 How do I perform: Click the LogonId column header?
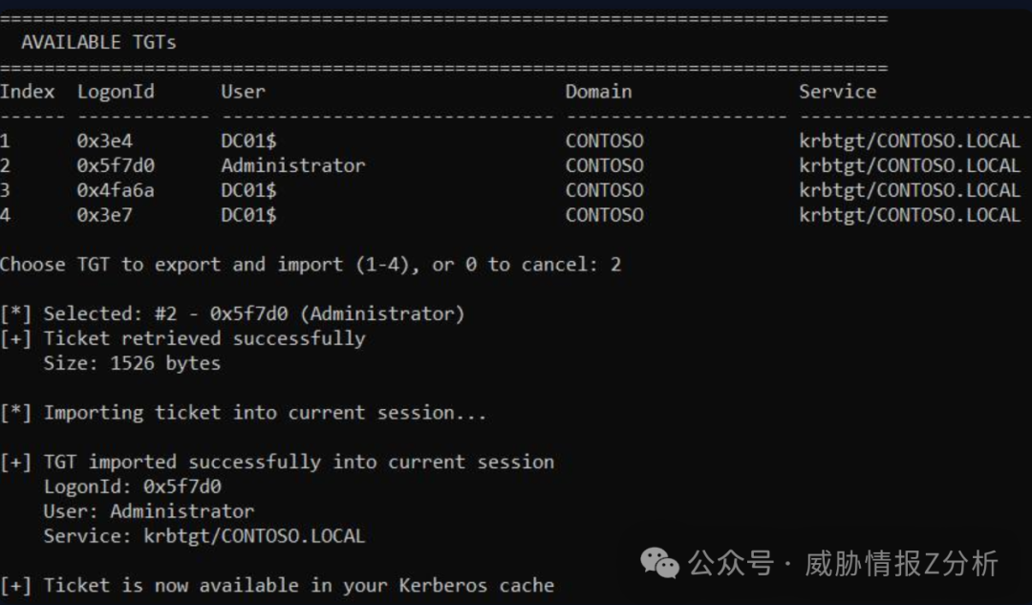[x=116, y=92]
